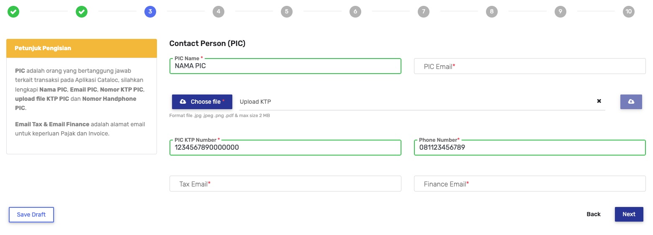Jump to the final step 10
Image resolution: width=653 pixels, height=235 pixels.
pyautogui.click(x=628, y=12)
